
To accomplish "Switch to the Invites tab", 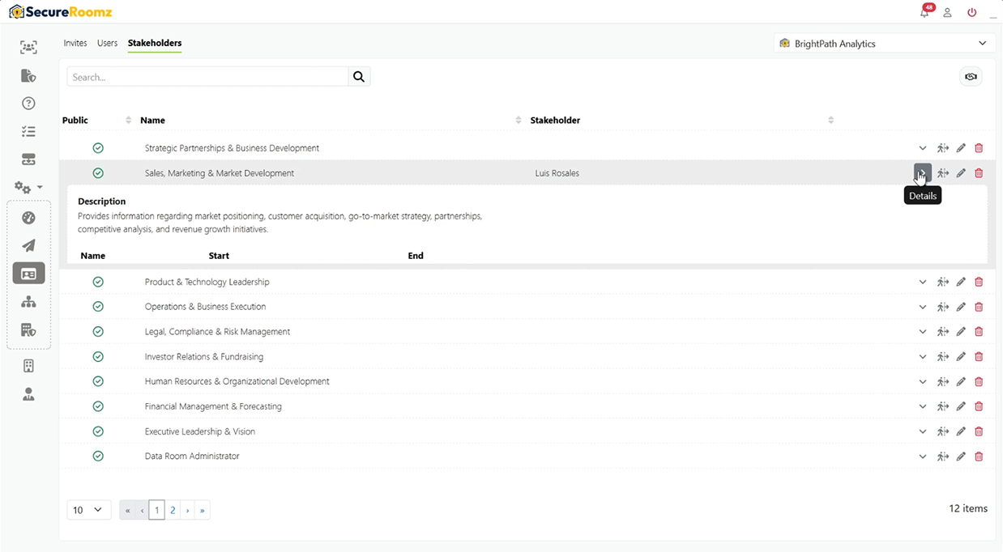I will pyautogui.click(x=75, y=43).
